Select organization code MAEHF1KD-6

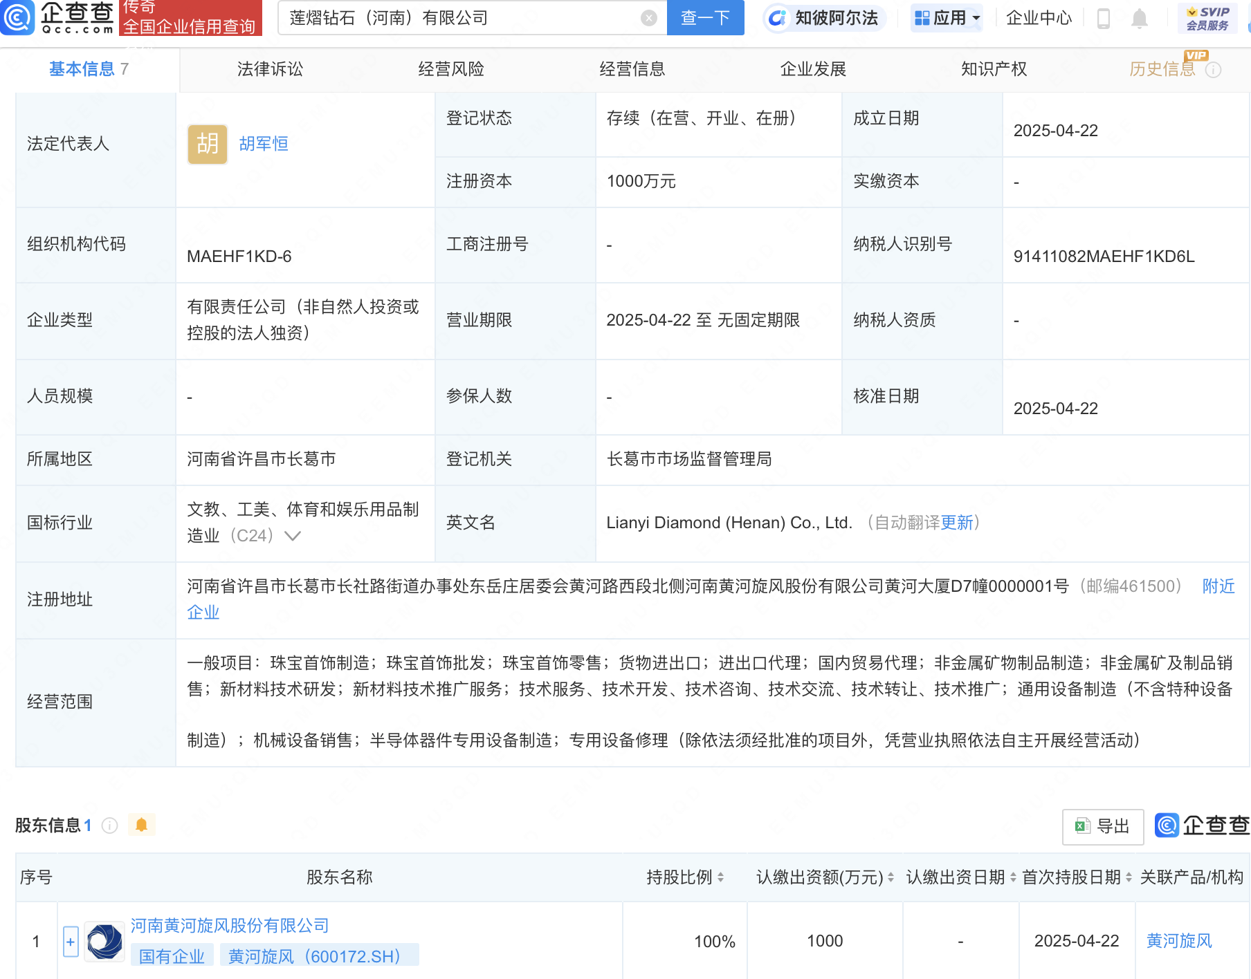coord(239,257)
